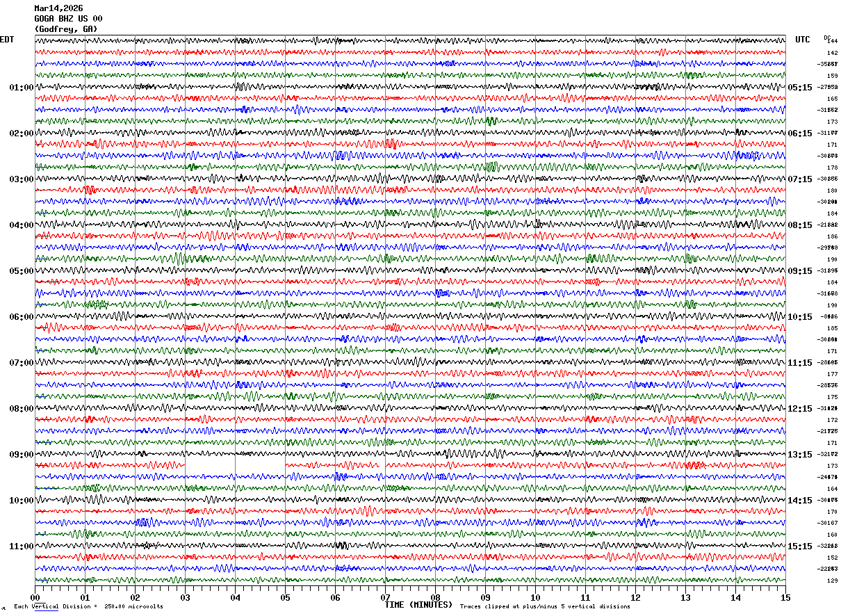Click minute 11 on the time axis
841x616 pixels.
click(x=585, y=597)
